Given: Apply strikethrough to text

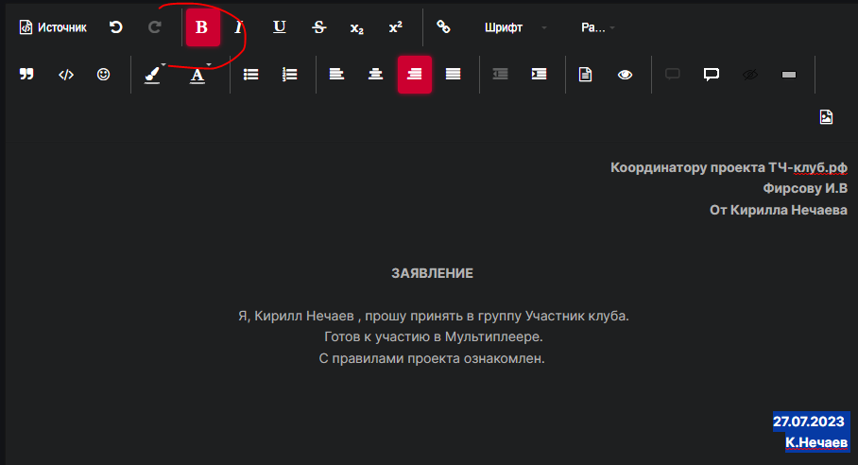Looking at the screenshot, I should tap(319, 27).
